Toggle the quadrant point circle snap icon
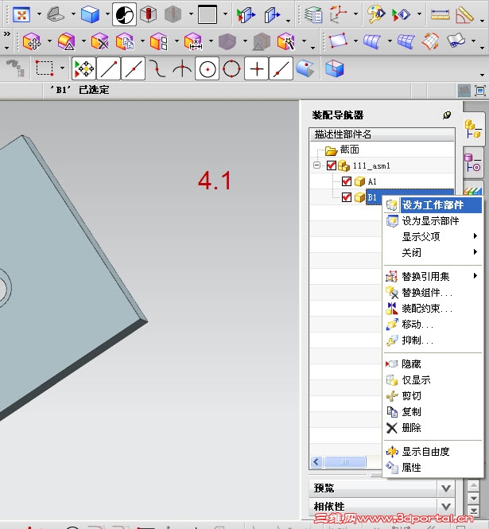Image resolution: width=489 pixels, height=529 pixels. (x=231, y=69)
